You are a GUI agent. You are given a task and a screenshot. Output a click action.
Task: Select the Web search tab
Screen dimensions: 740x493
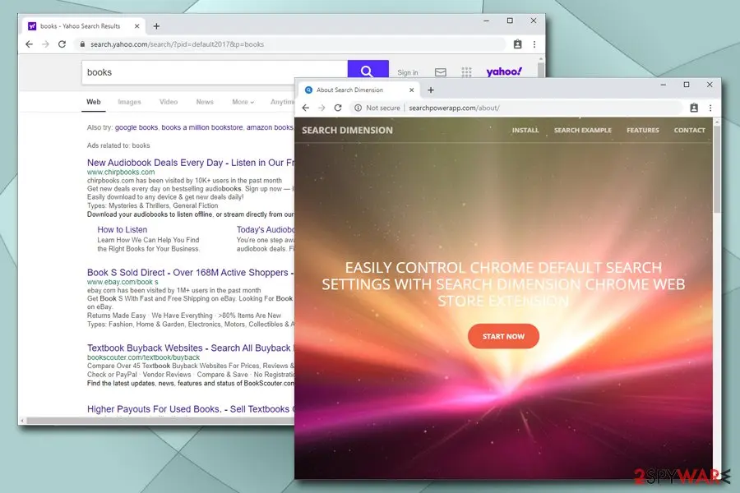pos(94,102)
